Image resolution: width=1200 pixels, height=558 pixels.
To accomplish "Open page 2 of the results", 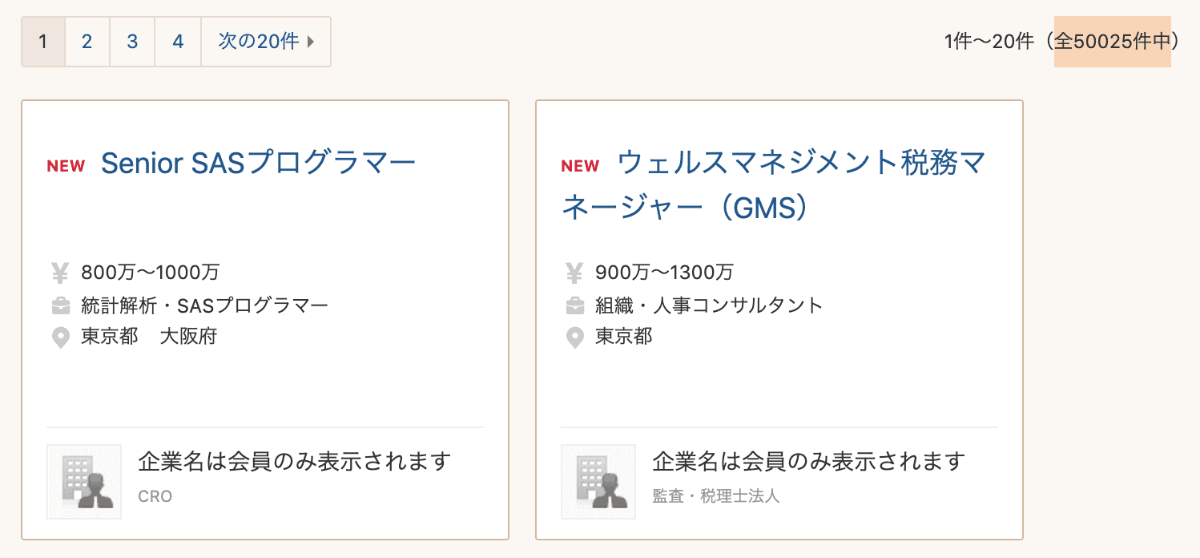I will click(x=87, y=42).
